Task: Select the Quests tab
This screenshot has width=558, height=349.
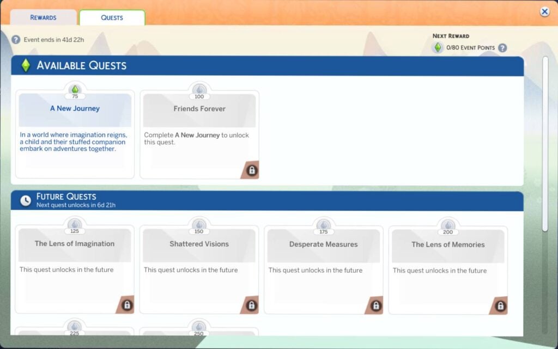Action: (x=112, y=17)
